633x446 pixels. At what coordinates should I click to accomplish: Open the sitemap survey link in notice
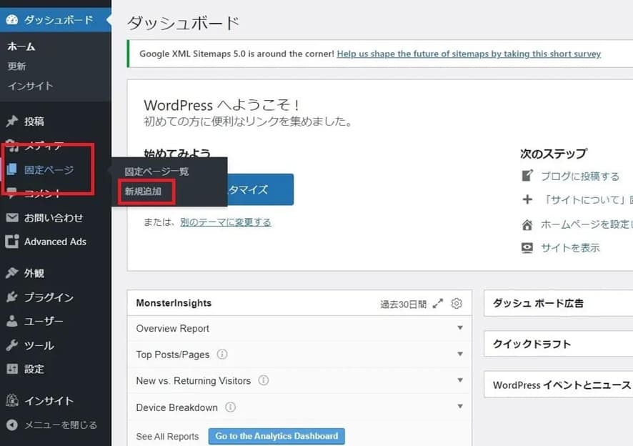point(469,54)
